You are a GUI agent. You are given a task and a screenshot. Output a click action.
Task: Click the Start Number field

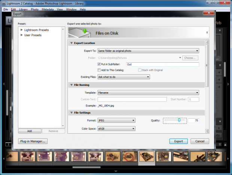(193, 99)
